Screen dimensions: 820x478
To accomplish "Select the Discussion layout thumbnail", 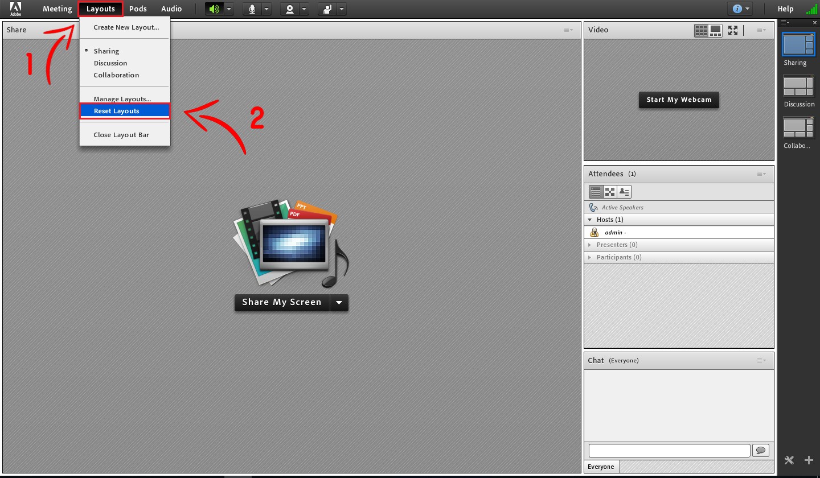I will coord(798,86).
